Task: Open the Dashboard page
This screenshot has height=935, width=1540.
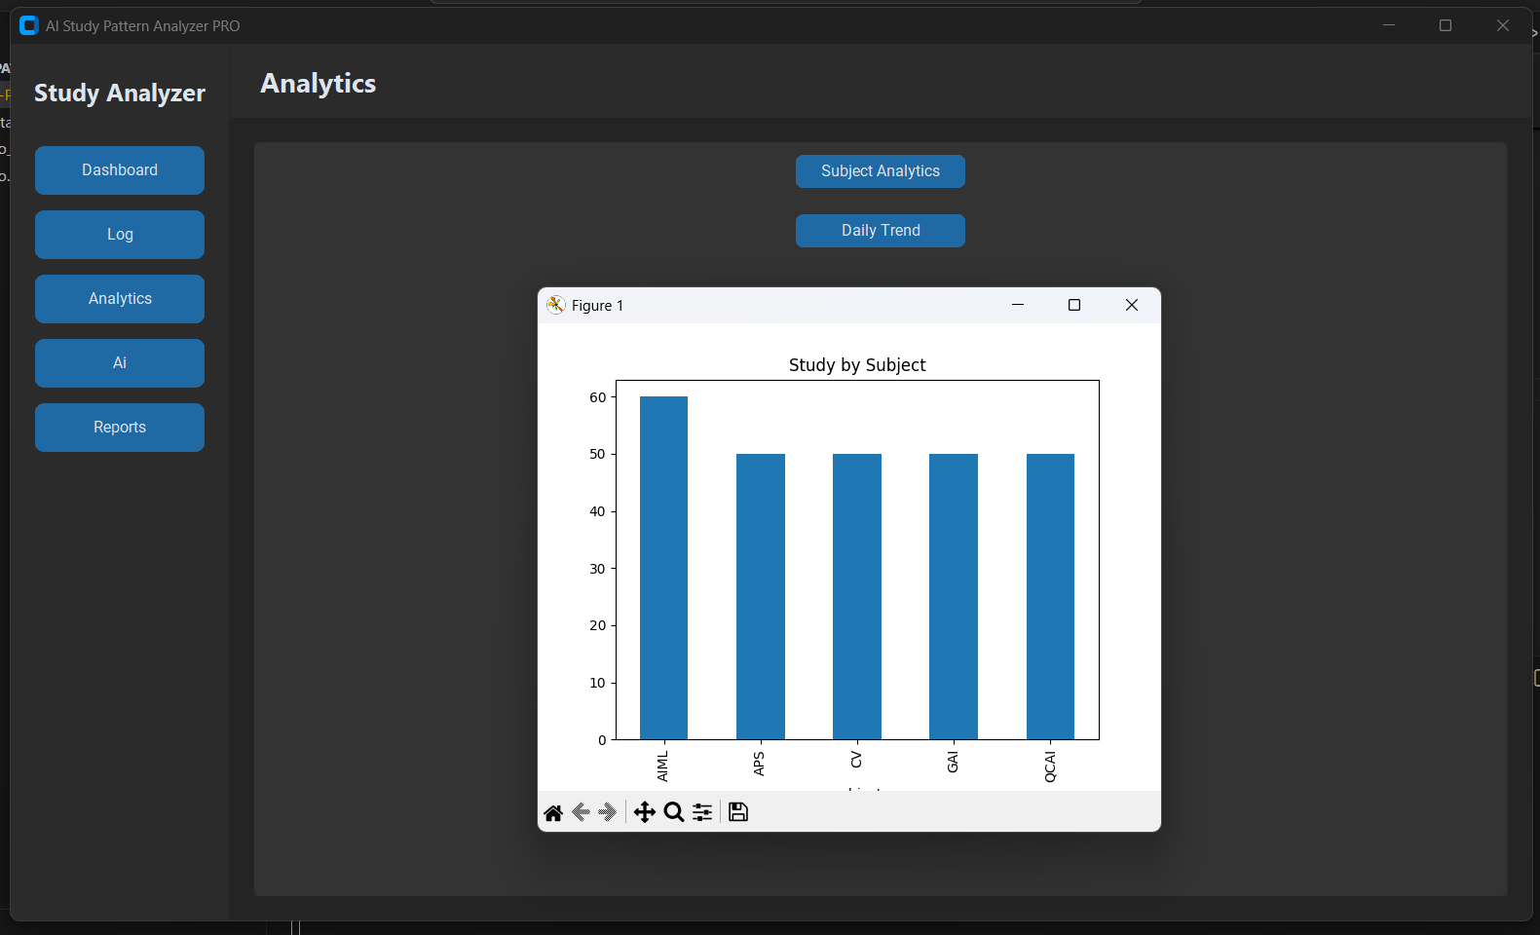Action: click(120, 170)
